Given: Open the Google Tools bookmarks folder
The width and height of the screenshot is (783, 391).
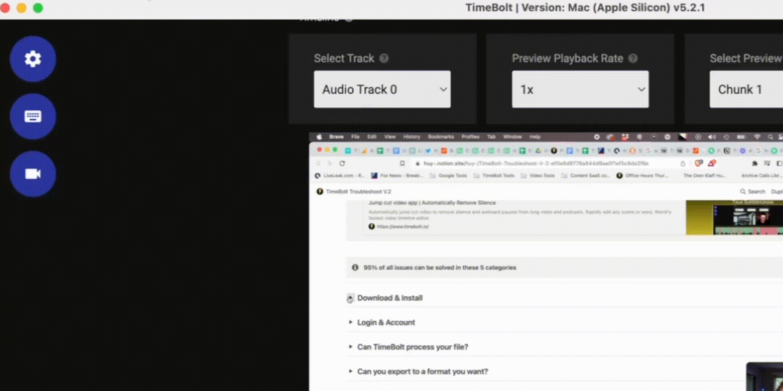Looking at the screenshot, I should (448, 176).
